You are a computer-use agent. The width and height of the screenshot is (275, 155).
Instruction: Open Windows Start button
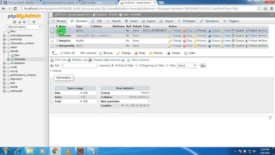click(5, 151)
